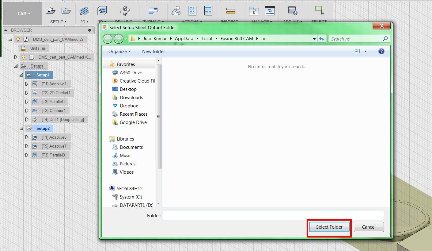Collapse the Setups folder
Image resolution: width=432 pixels, height=251 pixels.
click(16, 66)
